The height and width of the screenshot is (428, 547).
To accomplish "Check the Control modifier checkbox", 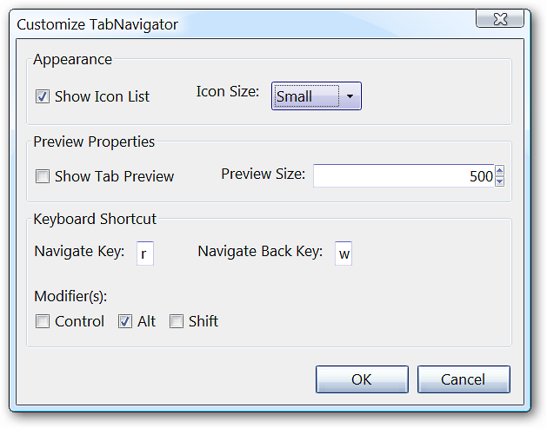I will click(43, 321).
